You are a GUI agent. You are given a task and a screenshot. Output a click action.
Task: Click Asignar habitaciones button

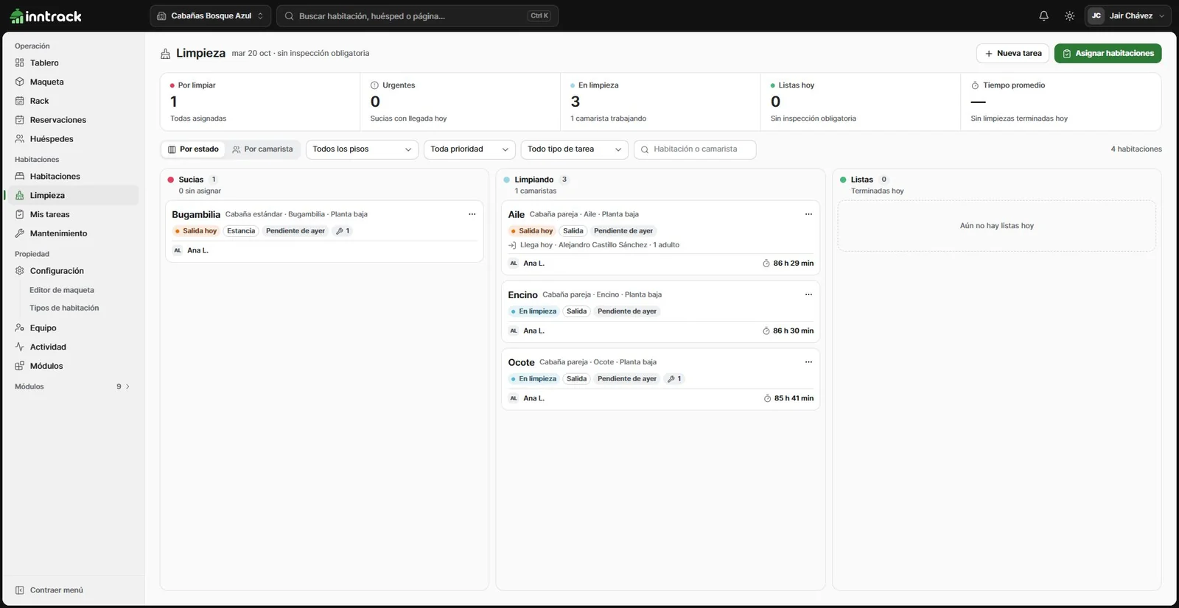(x=1108, y=54)
